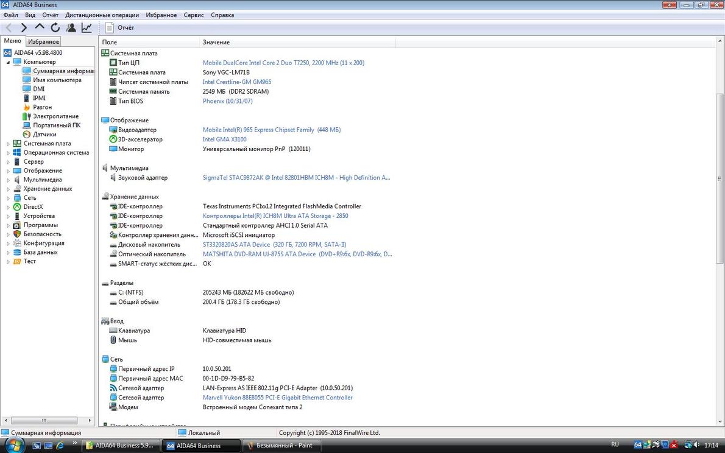
Task: Click the RU language indicator
Action: tap(615, 444)
